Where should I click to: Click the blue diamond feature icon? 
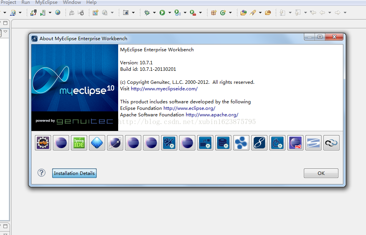point(97,143)
